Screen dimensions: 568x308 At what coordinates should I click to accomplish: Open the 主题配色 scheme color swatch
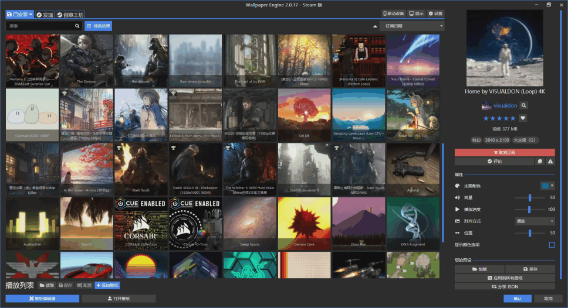(x=547, y=186)
